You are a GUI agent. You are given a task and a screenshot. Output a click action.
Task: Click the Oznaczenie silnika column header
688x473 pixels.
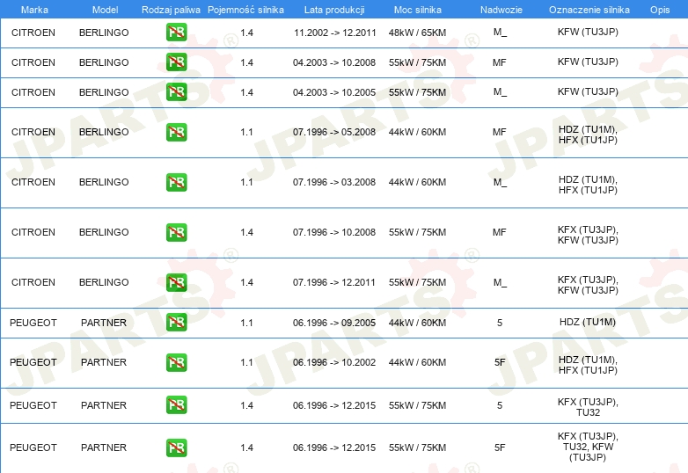pyautogui.click(x=589, y=10)
